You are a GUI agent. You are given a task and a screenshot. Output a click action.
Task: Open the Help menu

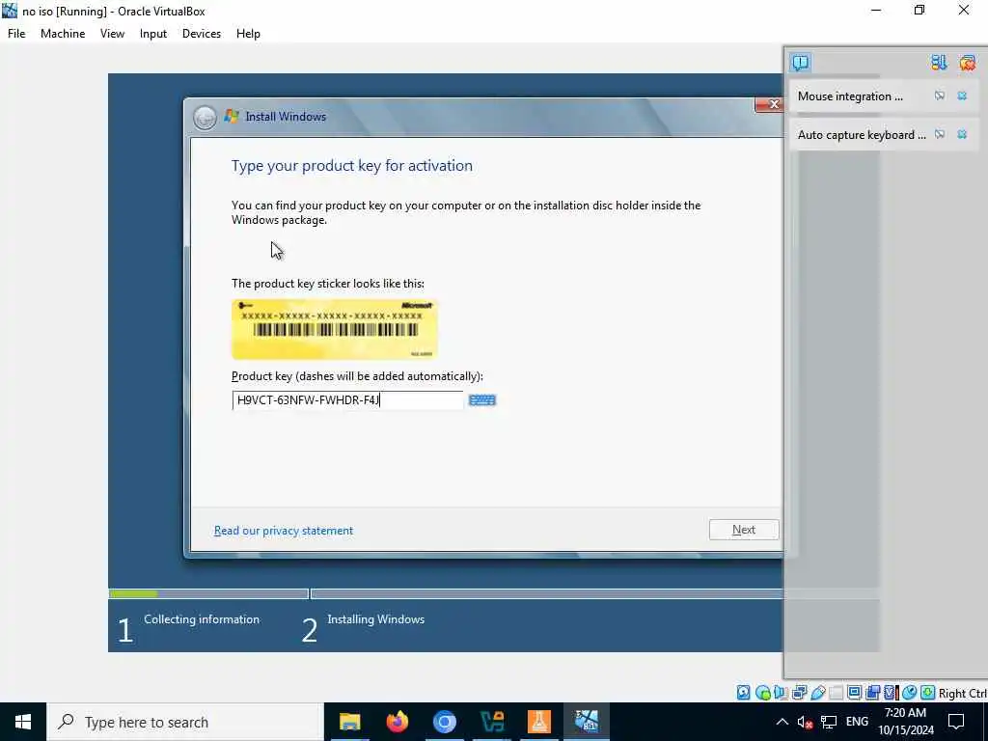(248, 34)
